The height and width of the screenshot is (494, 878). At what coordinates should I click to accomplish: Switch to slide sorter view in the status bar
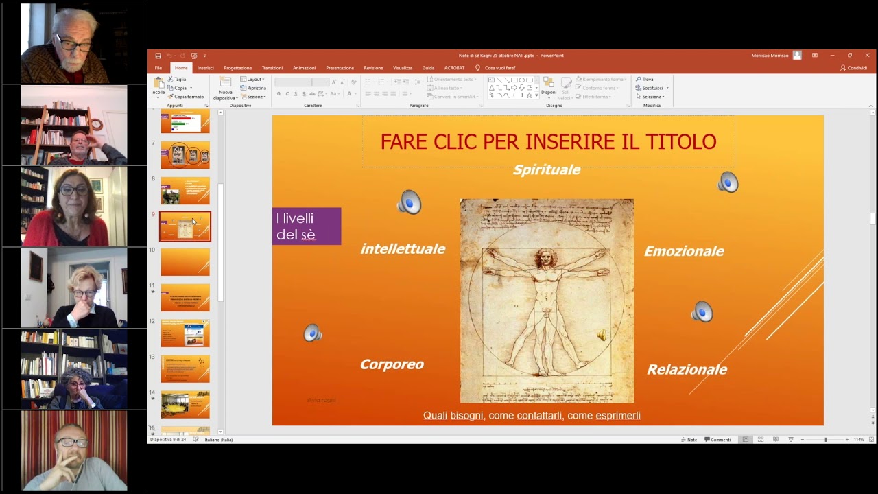coord(761,439)
